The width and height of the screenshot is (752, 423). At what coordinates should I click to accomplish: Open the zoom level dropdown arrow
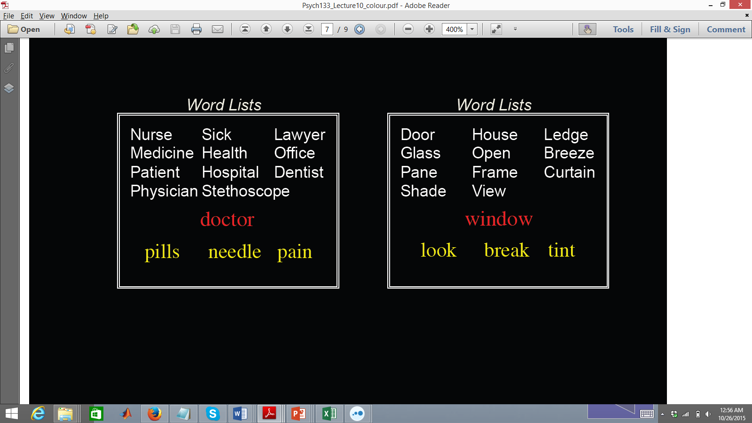[x=472, y=29]
